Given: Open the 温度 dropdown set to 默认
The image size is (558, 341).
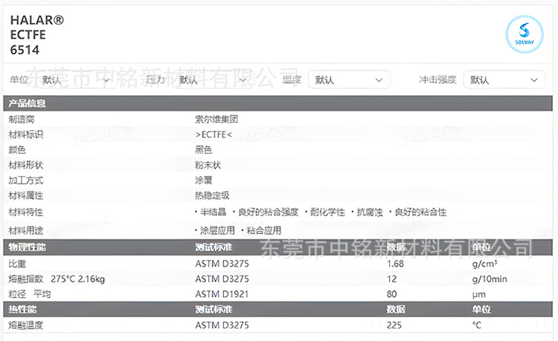Looking at the screenshot, I should click(349, 80).
